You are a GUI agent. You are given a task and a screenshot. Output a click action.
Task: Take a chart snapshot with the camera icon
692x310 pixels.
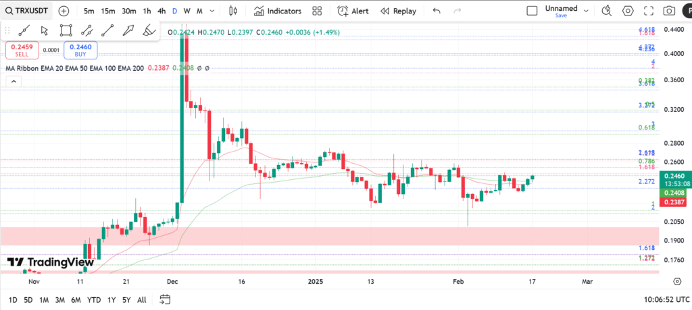point(669,11)
